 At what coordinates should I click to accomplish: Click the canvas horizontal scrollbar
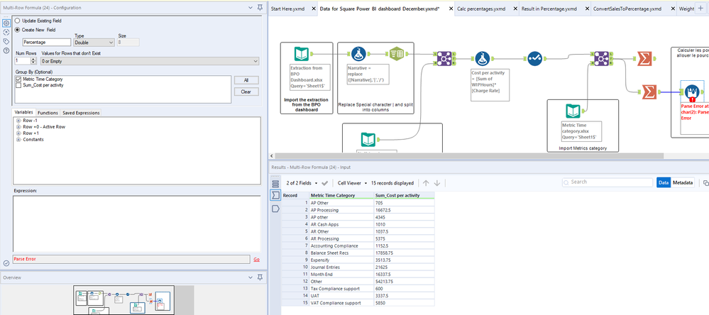[468, 156]
